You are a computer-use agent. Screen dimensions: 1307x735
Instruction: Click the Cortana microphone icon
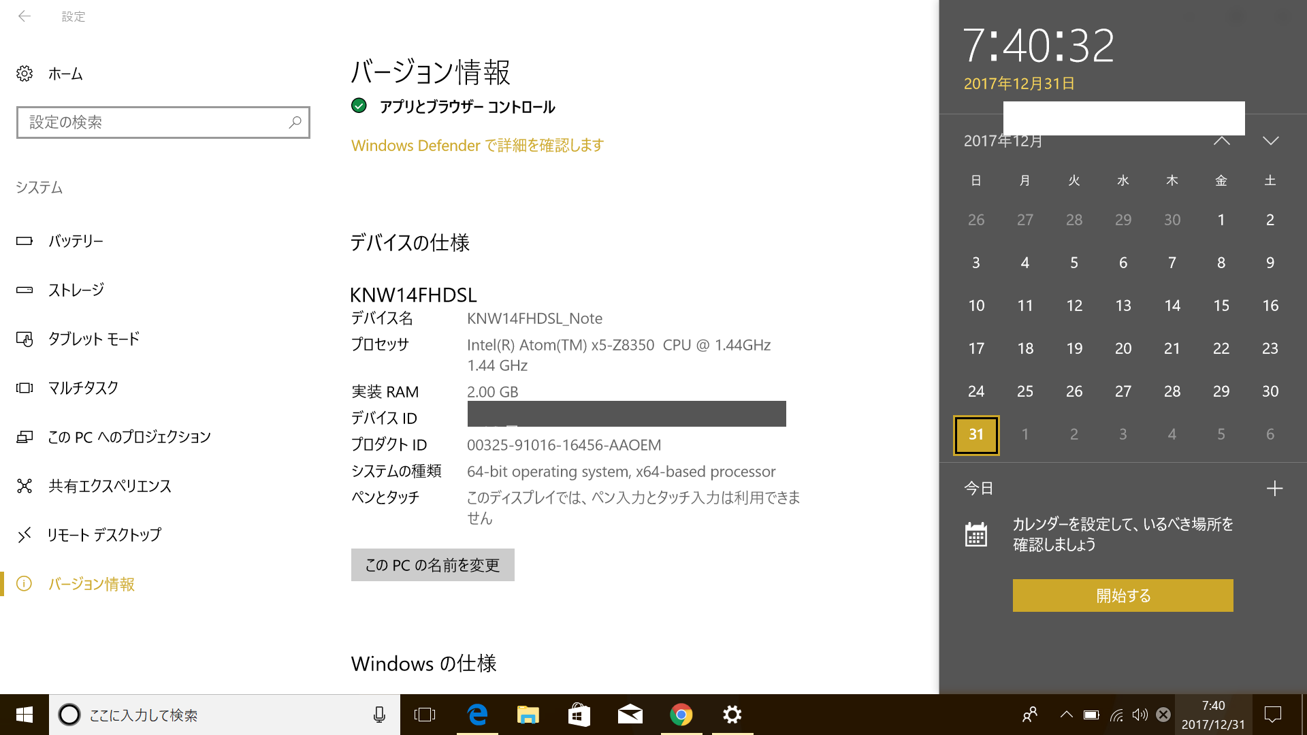click(x=379, y=715)
